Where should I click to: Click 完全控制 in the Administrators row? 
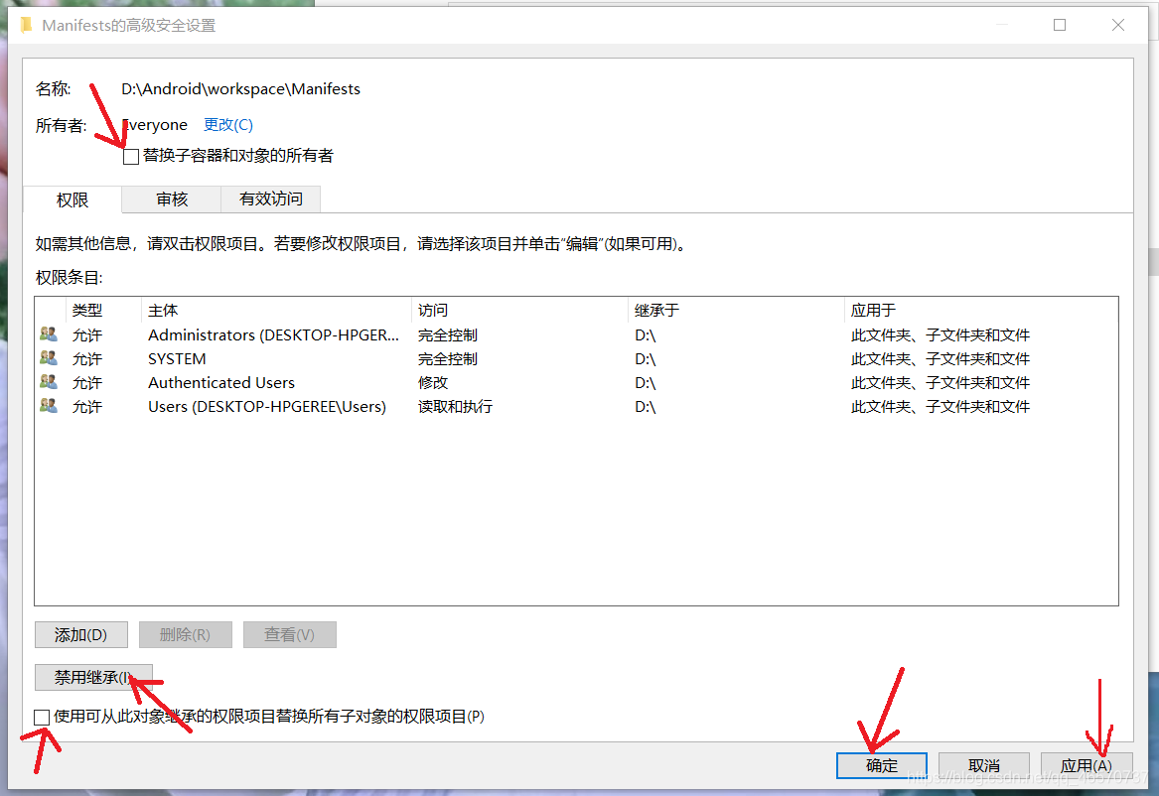448,334
